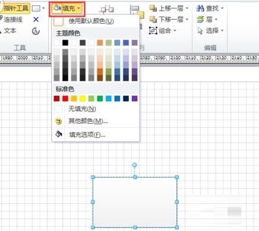
Task: Click the rectangle's rotation handle
Action: [134, 165]
